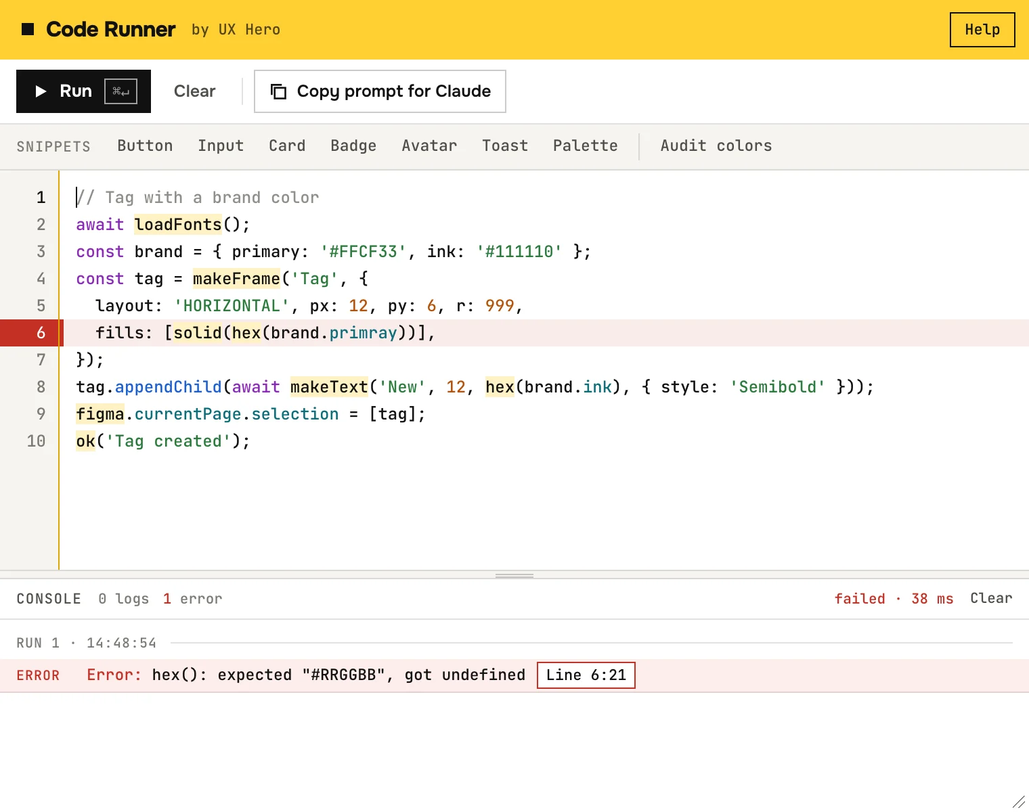This screenshot has height=812, width=1029.
Task: Insert the Avatar snippet
Action: click(x=429, y=146)
